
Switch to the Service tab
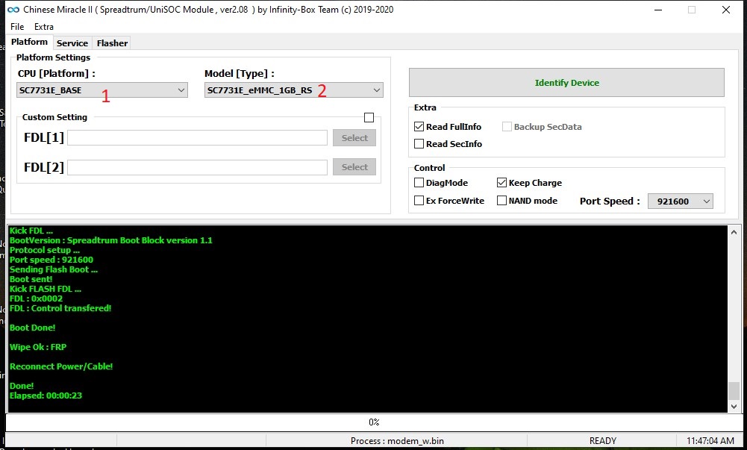(72, 43)
